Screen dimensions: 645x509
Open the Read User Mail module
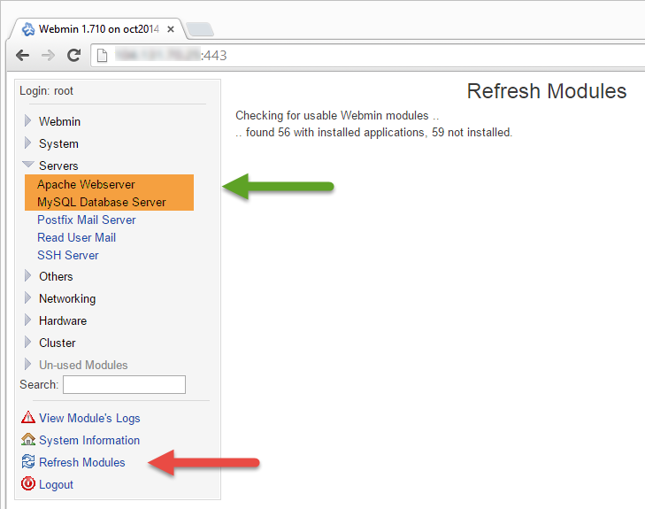point(76,237)
